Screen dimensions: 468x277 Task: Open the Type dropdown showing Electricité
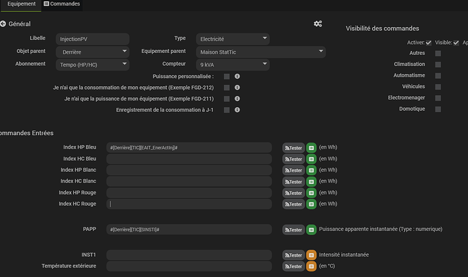tap(233, 39)
